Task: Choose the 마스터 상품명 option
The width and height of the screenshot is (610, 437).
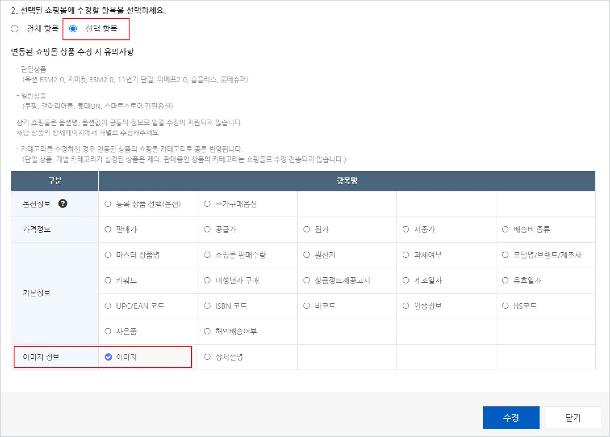Action: click(x=108, y=255)
